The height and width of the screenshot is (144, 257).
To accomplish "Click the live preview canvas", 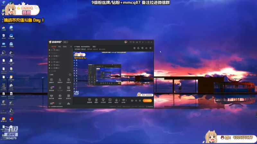I will coord(113,74).
